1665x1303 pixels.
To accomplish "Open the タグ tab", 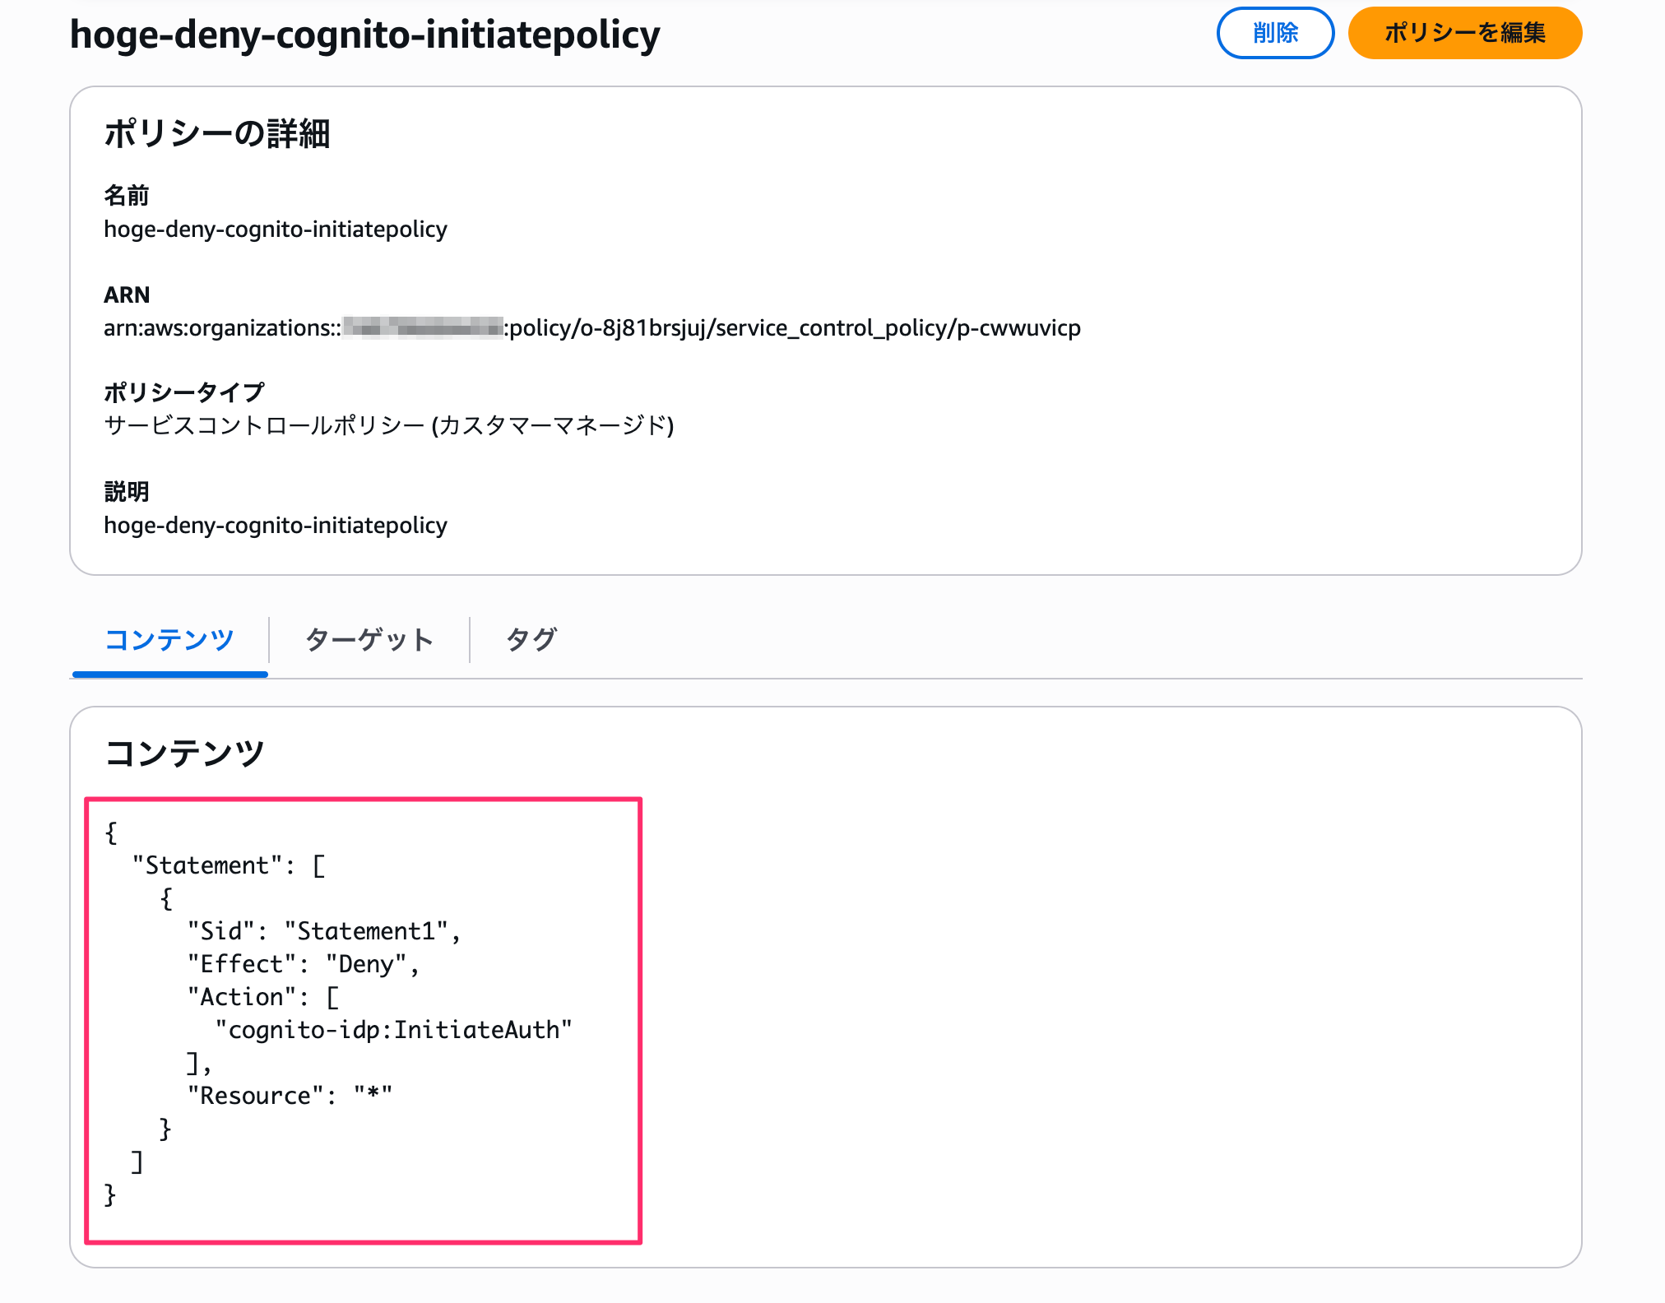I will click(531, 639).
